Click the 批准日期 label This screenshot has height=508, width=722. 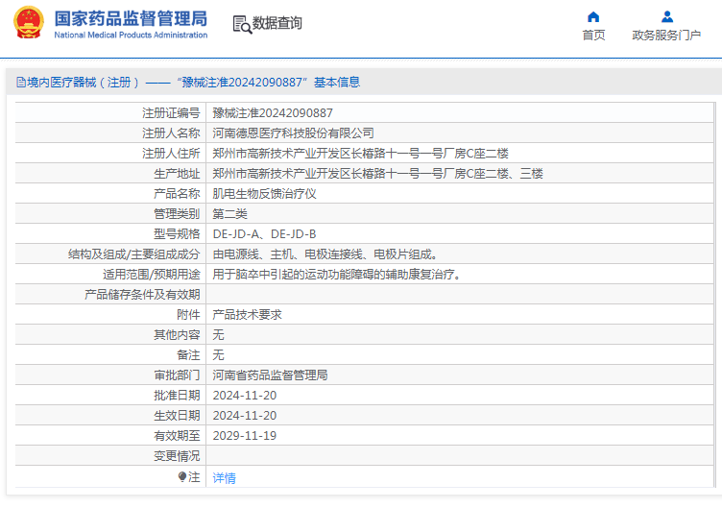(x=177, y=396)
